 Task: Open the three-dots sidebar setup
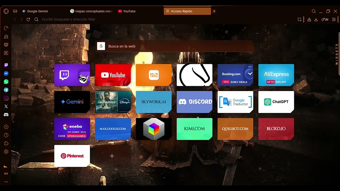tap(6, 182)
